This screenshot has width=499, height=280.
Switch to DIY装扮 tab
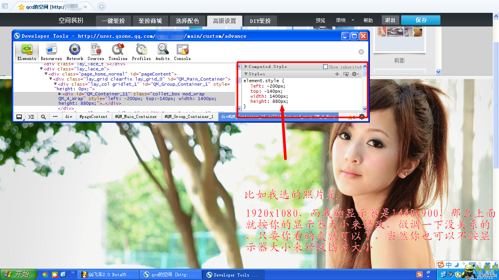pos(260,21)
